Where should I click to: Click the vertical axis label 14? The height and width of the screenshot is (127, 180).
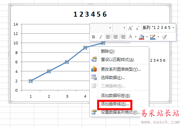[x=16, y=24]
